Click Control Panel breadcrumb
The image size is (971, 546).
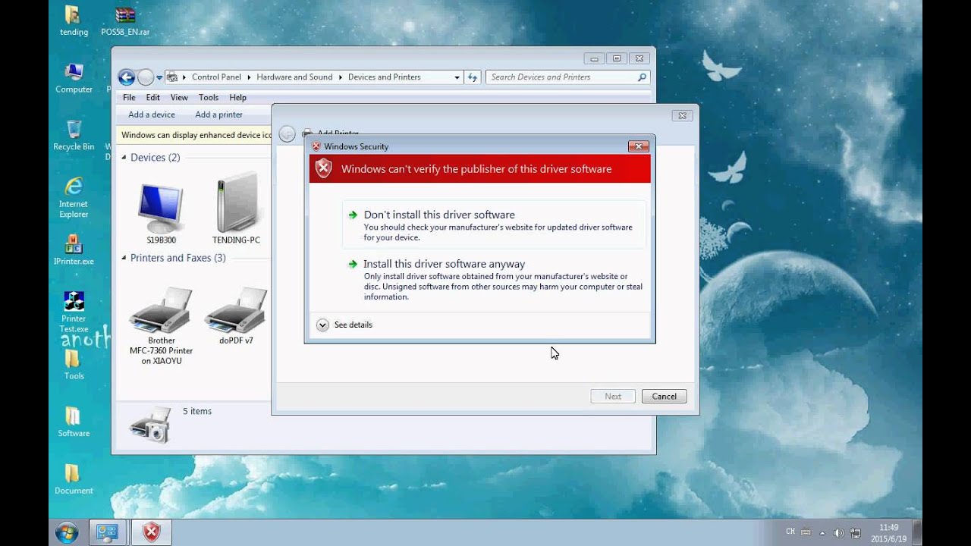(x=216, y=77)
